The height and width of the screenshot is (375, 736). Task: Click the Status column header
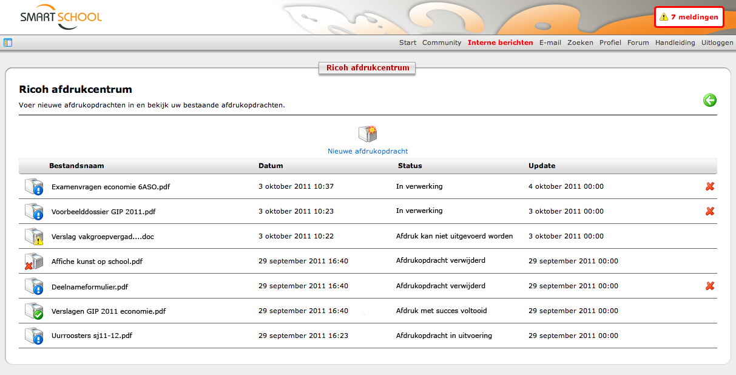pyautogui.click(x=410, y=166)
